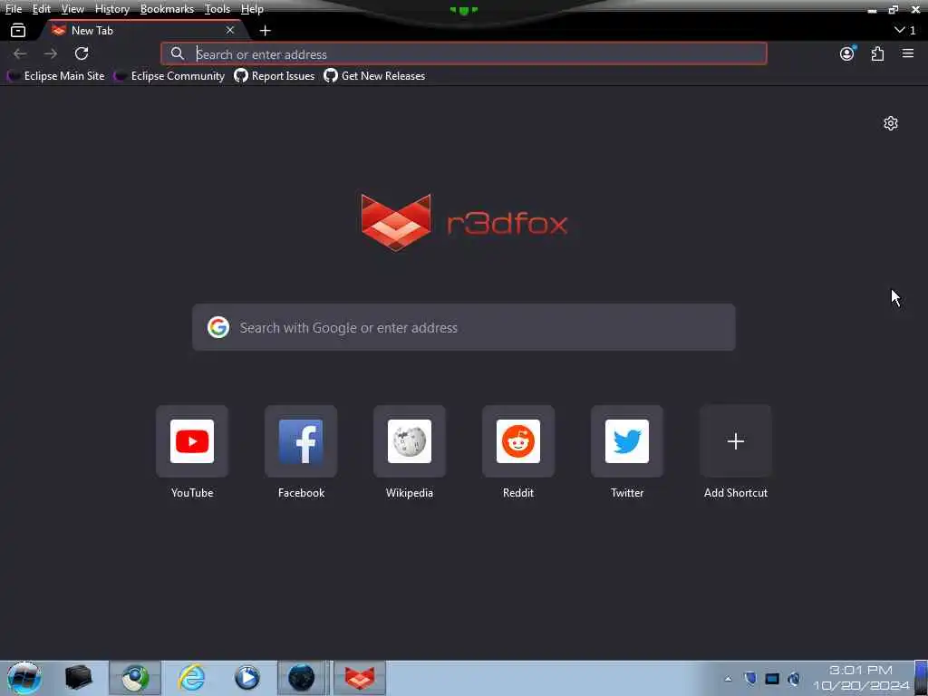The image size is (928, 696).
Task: Open the clock showing 3:01 PM
Action: pyautogui.click(x=861, y=678)
